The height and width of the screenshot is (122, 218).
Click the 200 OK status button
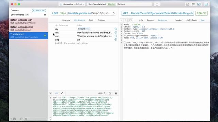point(201,13)
